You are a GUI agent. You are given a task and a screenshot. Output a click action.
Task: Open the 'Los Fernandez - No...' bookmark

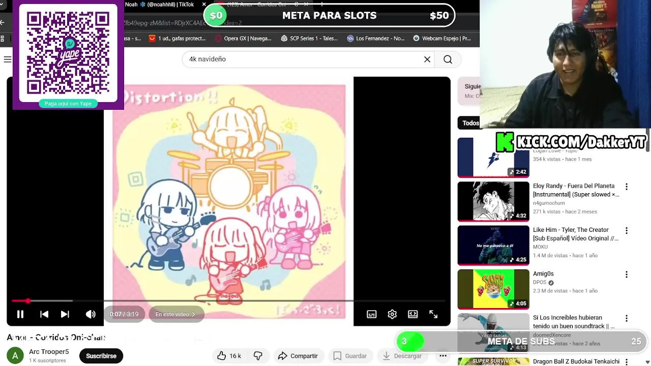pyautogui.click(x=375, y=38)
